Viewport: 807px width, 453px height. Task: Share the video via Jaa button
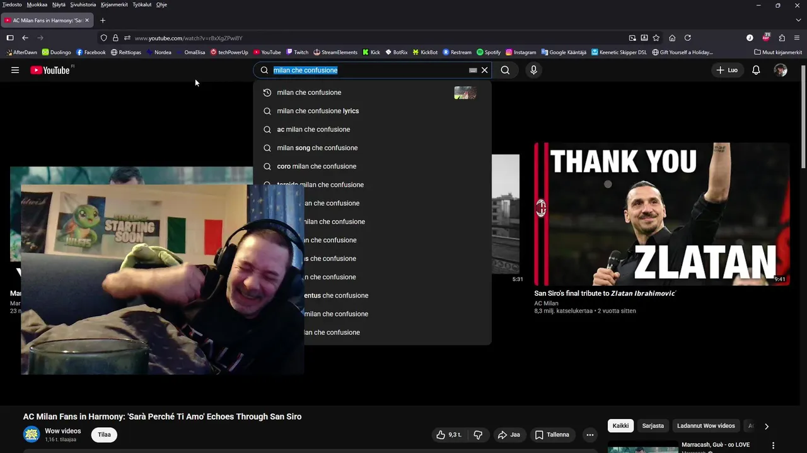click(x=509, y=435)
